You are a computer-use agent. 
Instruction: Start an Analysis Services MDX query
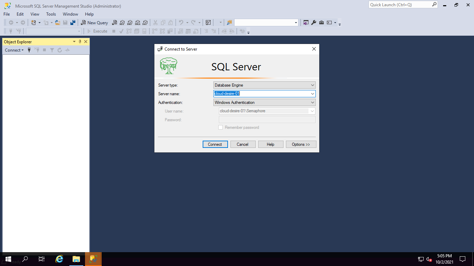[x=122, y=23]
